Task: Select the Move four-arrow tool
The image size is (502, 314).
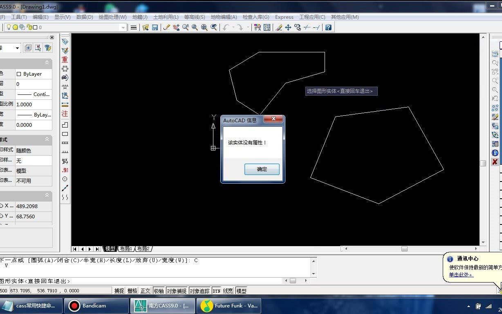Action: tap(288, 27)
